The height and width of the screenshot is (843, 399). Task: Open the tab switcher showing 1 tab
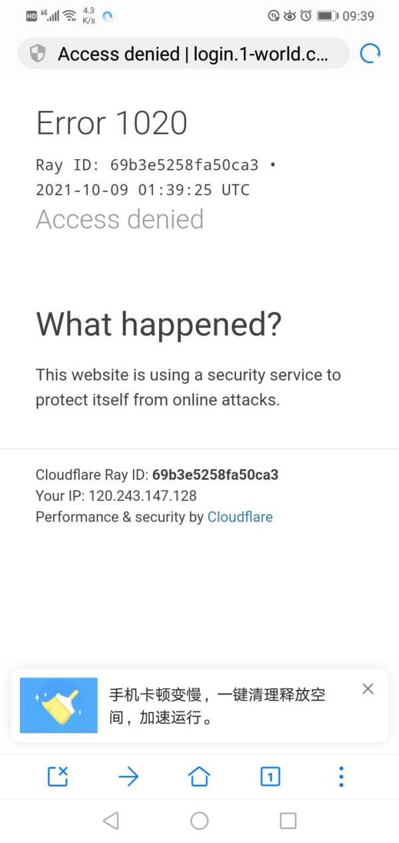[x=270, y=776]
